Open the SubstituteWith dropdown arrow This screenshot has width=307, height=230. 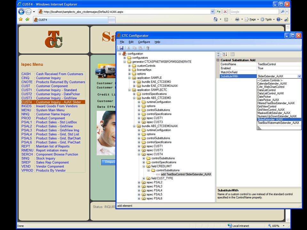click(299, 76)
